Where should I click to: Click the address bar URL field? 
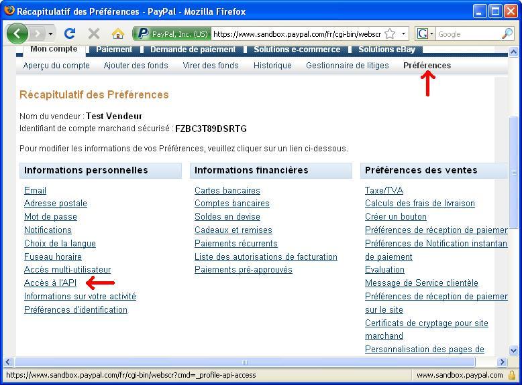[x=297, y=34]
